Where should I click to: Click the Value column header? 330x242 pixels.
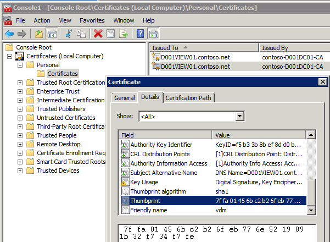[x=259, y=135]
